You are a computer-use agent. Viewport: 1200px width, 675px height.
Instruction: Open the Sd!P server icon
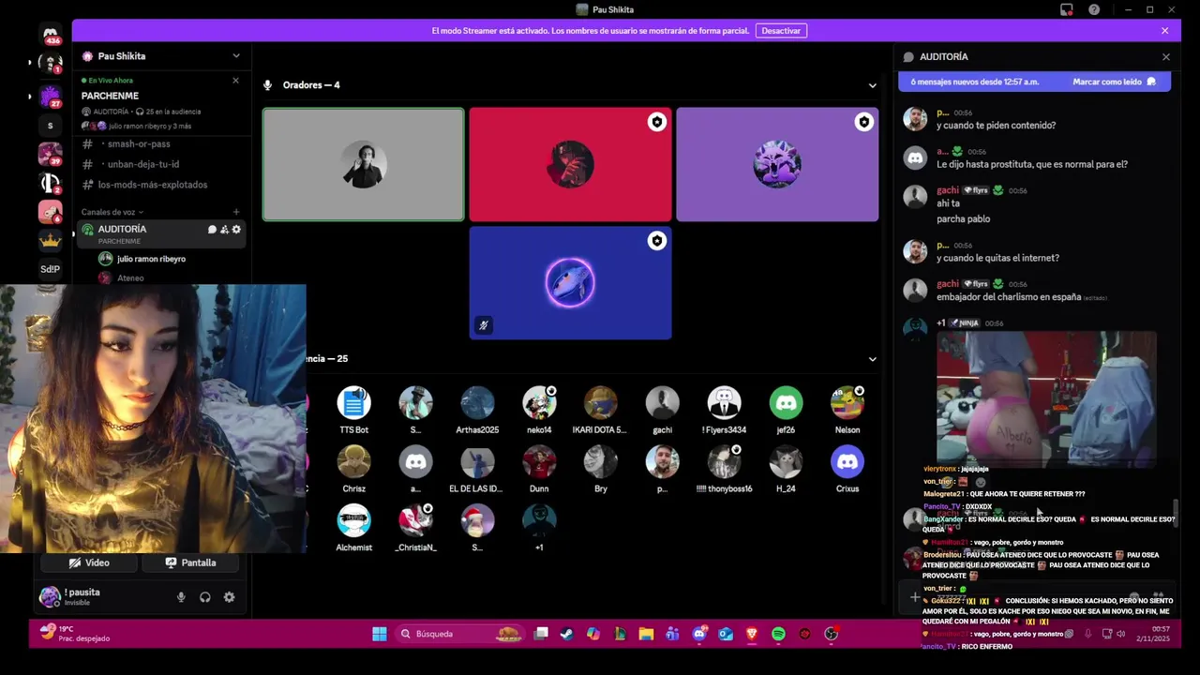[x=51, y=269]
